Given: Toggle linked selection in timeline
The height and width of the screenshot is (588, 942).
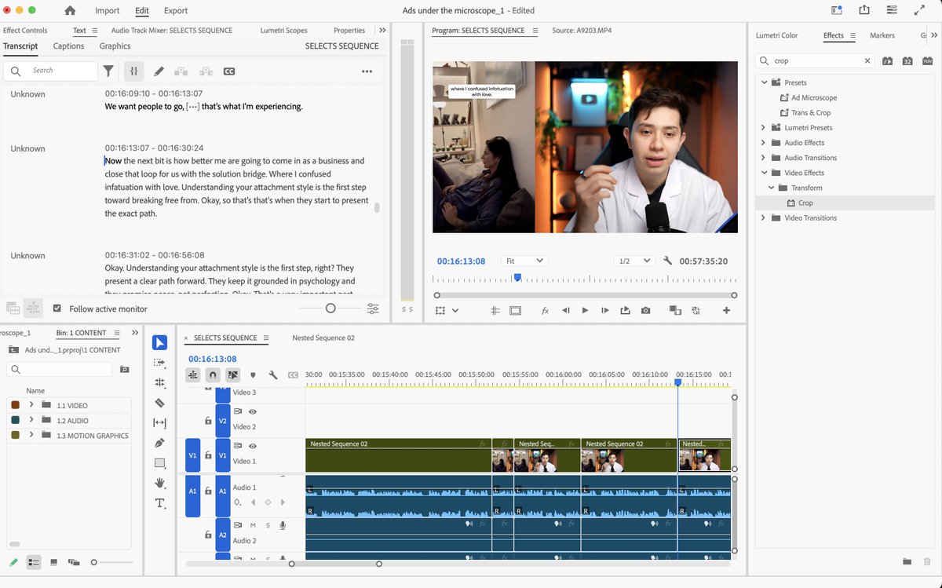Looking at the screenshot, I should [x=232, y=375].
